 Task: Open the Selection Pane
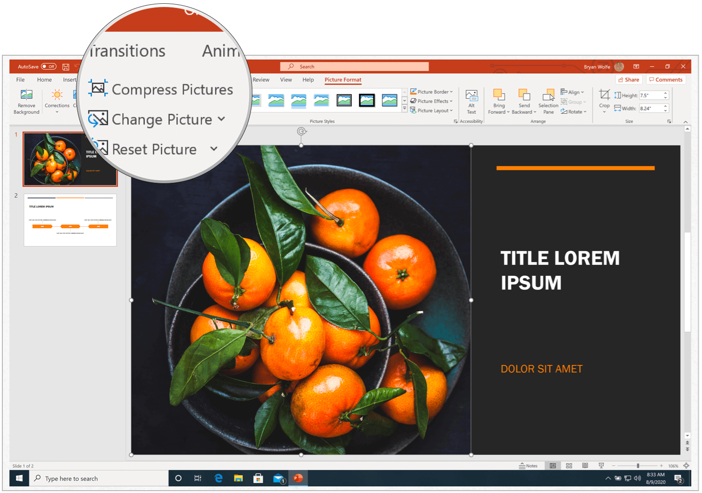pos(548,102)
